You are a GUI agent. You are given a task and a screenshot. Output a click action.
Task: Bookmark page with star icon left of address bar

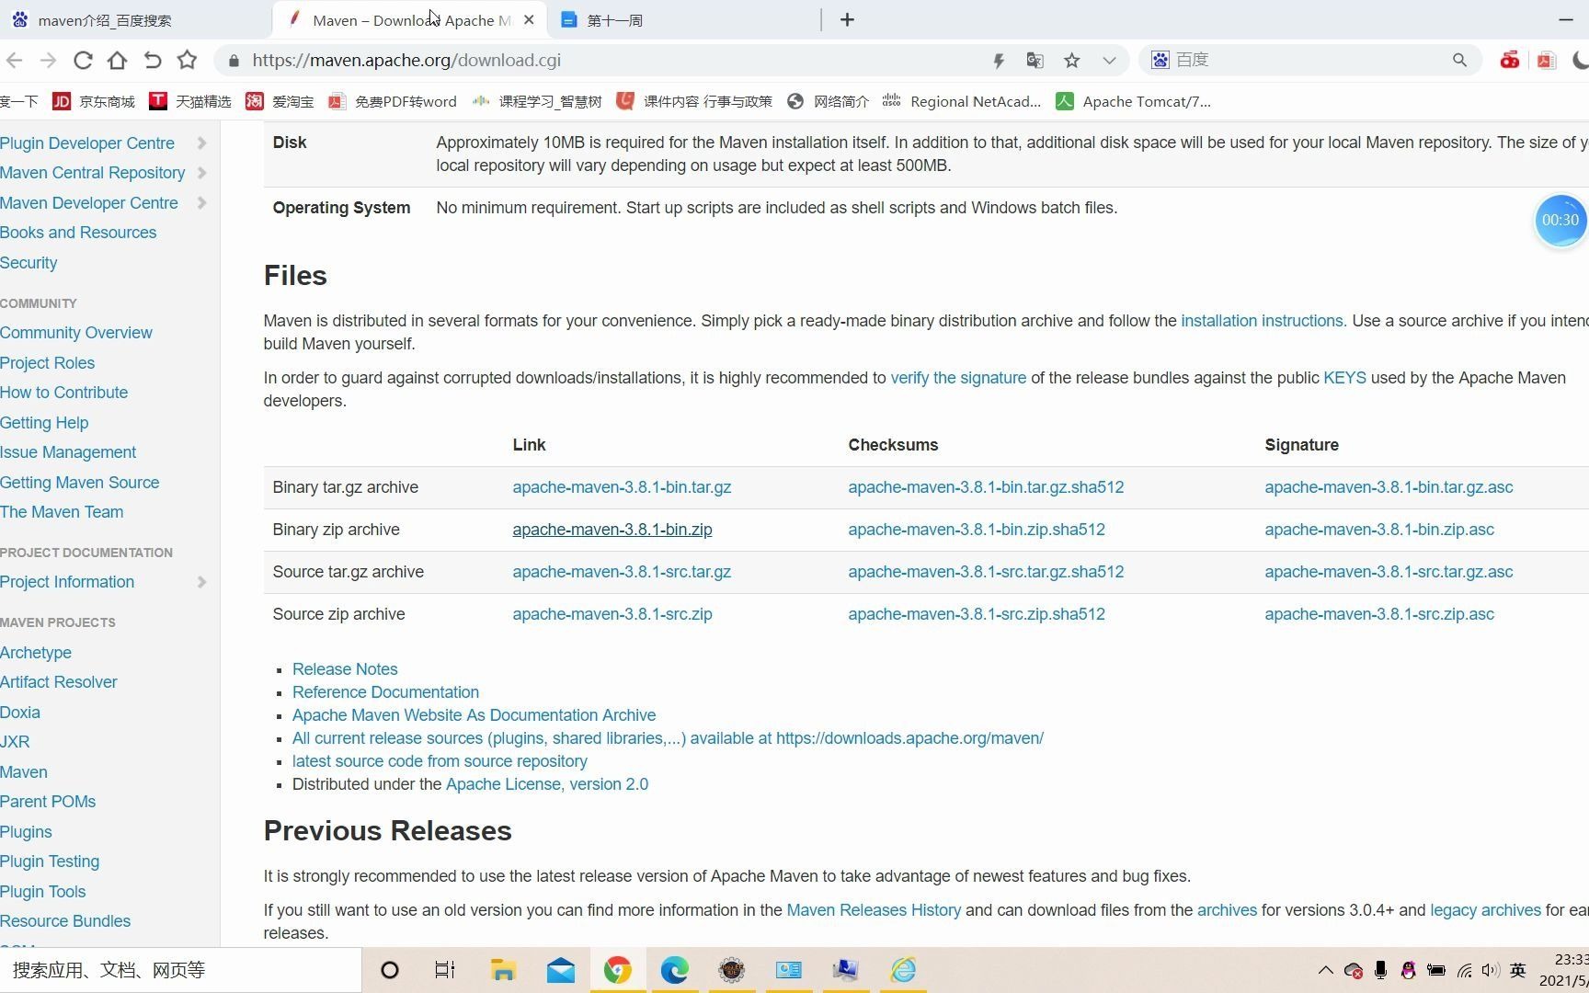(x=188, y=61)
